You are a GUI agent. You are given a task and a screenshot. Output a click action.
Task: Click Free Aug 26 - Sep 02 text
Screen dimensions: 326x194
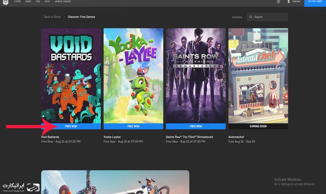coord(242,142)
